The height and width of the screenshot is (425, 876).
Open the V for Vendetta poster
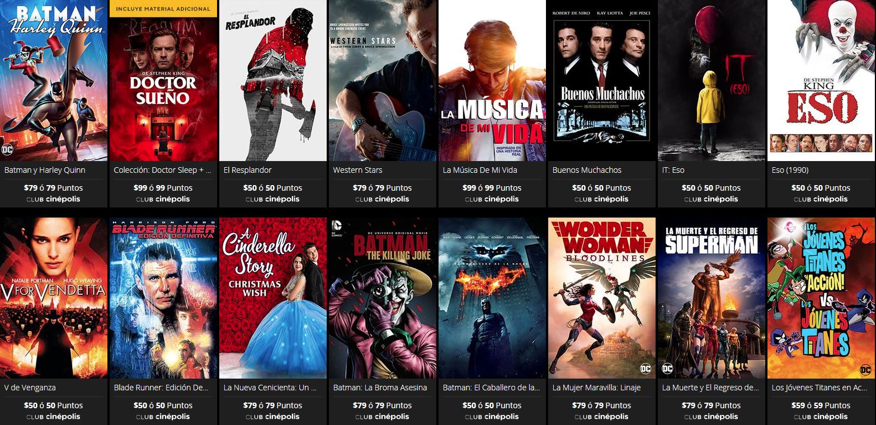pos(54,298)
